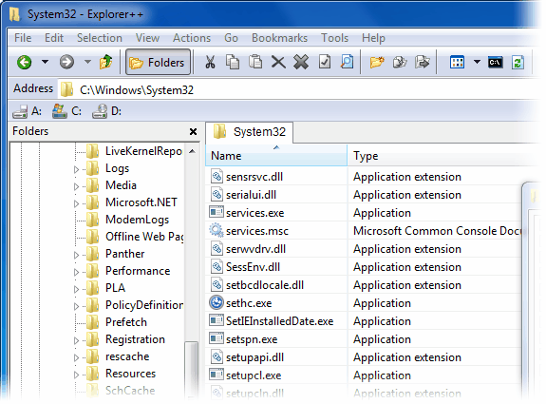The image size is (546, 404).
Task: Switch to drive D:
Action: pos(107,111)
